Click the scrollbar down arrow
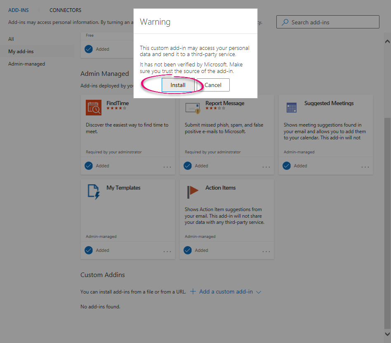391x343 pixels. coord(387,334)
